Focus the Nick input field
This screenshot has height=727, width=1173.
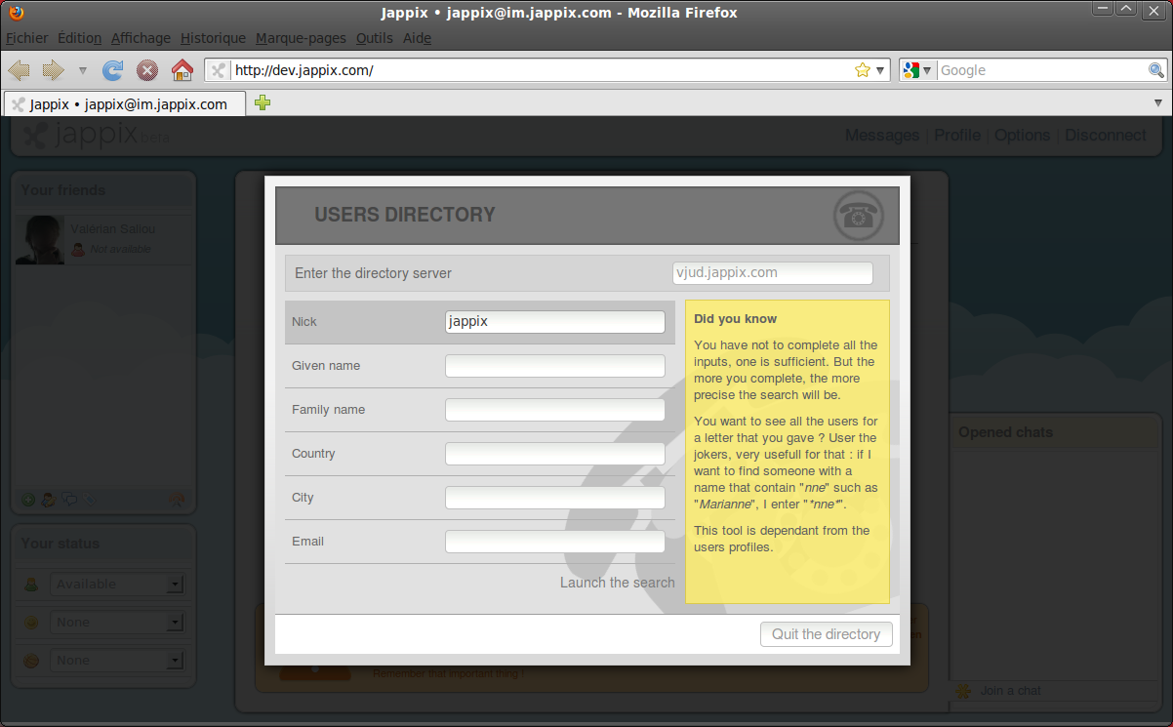tap(554, 322)
